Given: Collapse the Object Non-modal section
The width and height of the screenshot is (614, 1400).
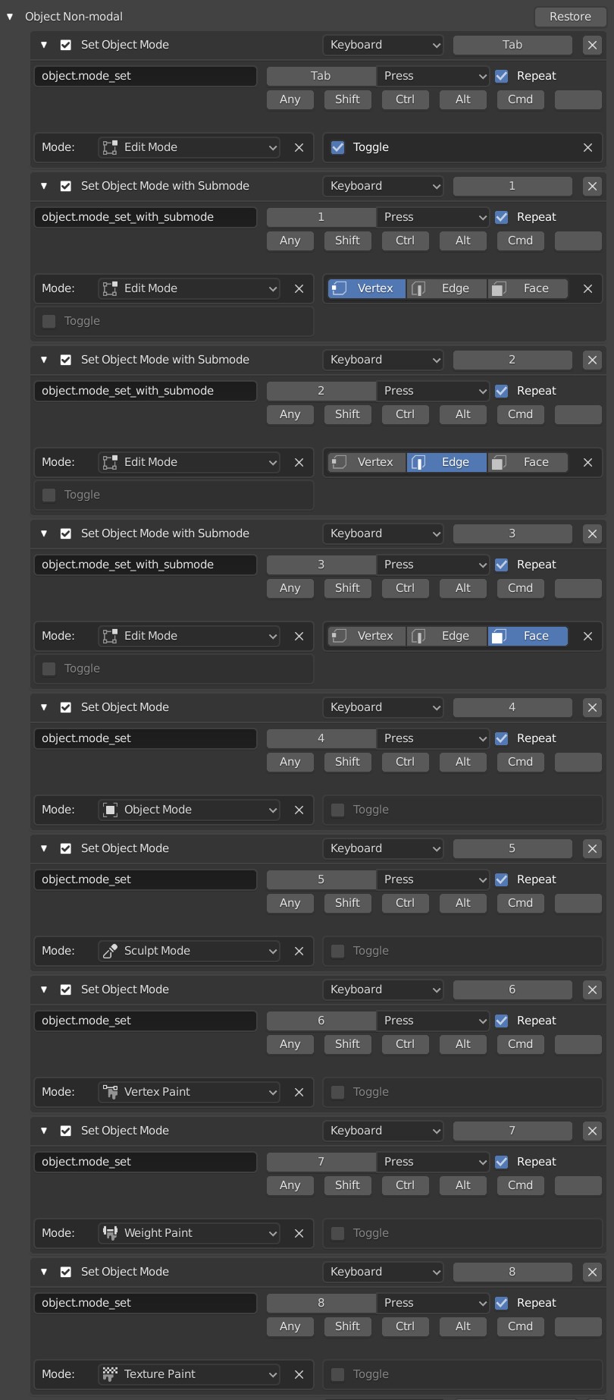Looking at the screenshot, I should tap(10, 17).
